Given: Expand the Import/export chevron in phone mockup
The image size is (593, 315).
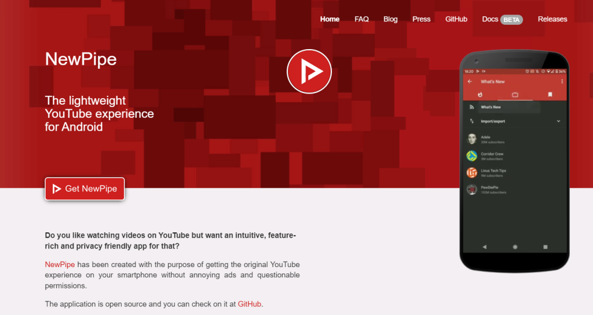Looking at the screenshot, I should (558, 121).
